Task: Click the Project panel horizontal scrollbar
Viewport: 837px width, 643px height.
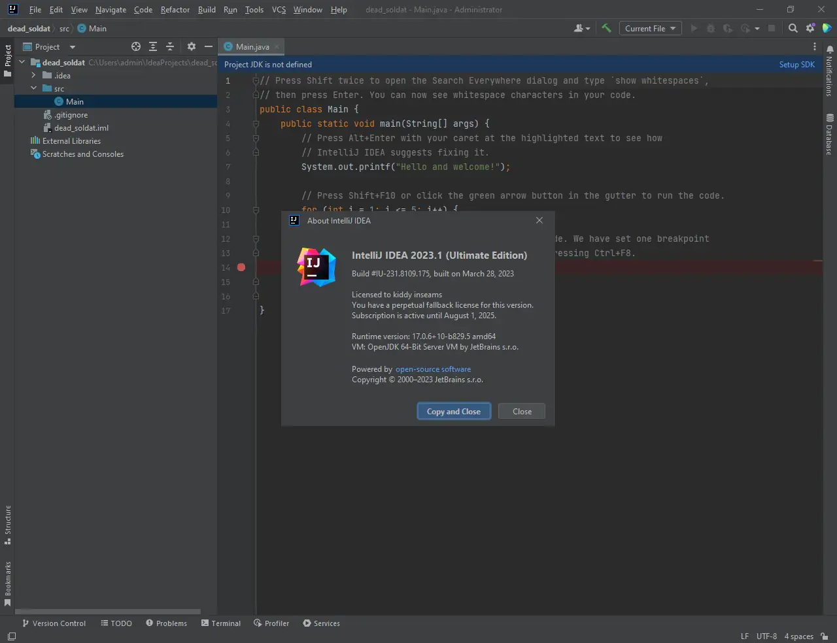Action: click(x=108, y=612)
